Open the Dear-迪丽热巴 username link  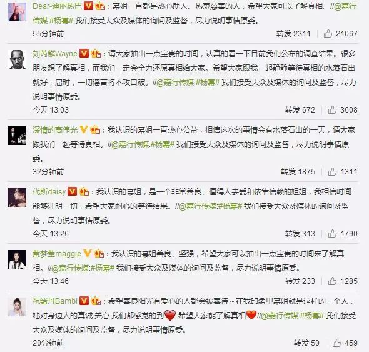[57, 6]
